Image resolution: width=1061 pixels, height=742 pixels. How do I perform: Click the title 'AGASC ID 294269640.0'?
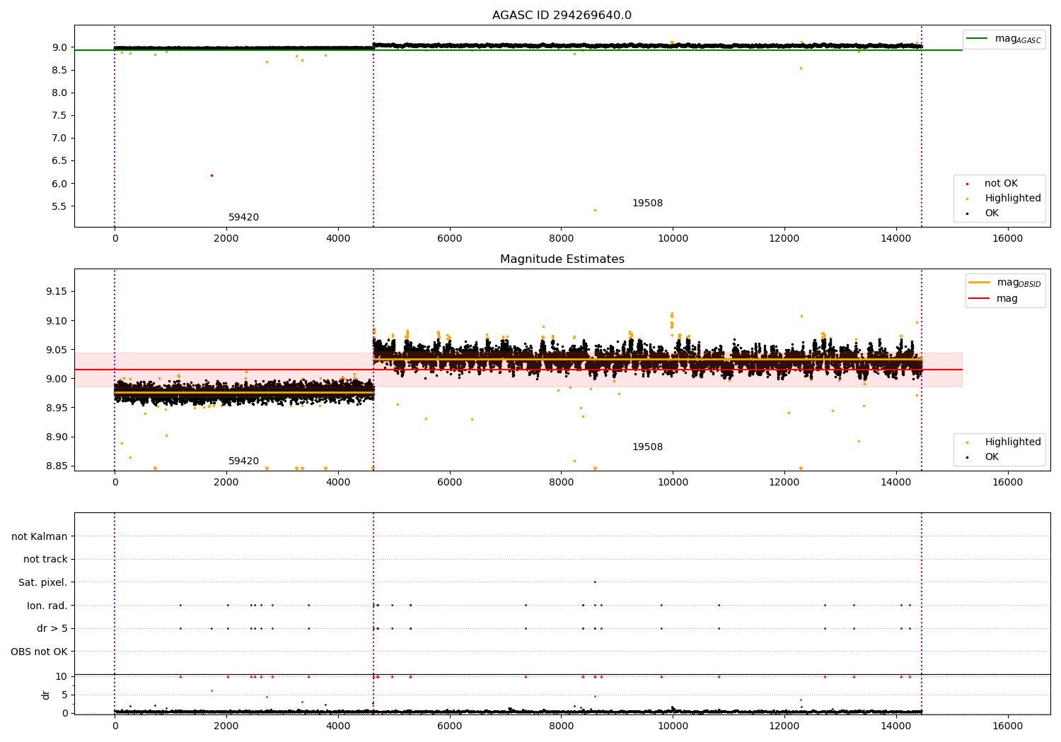562,16
